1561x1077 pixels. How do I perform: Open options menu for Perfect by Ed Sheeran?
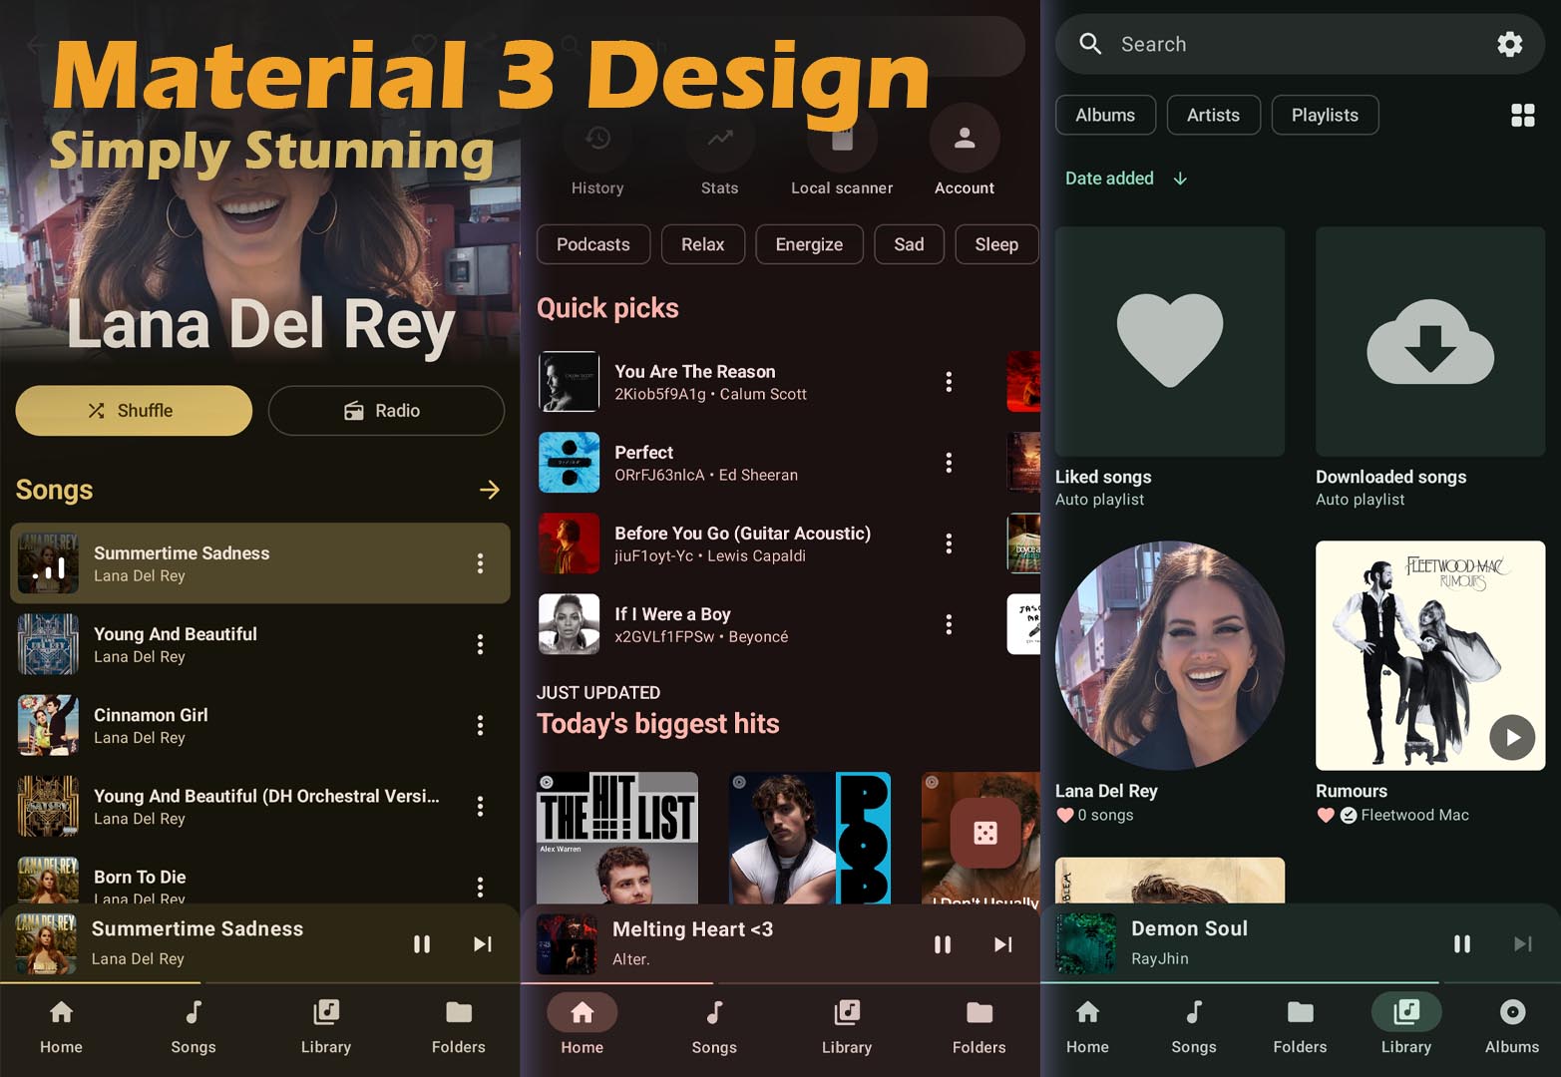[949, 463]
